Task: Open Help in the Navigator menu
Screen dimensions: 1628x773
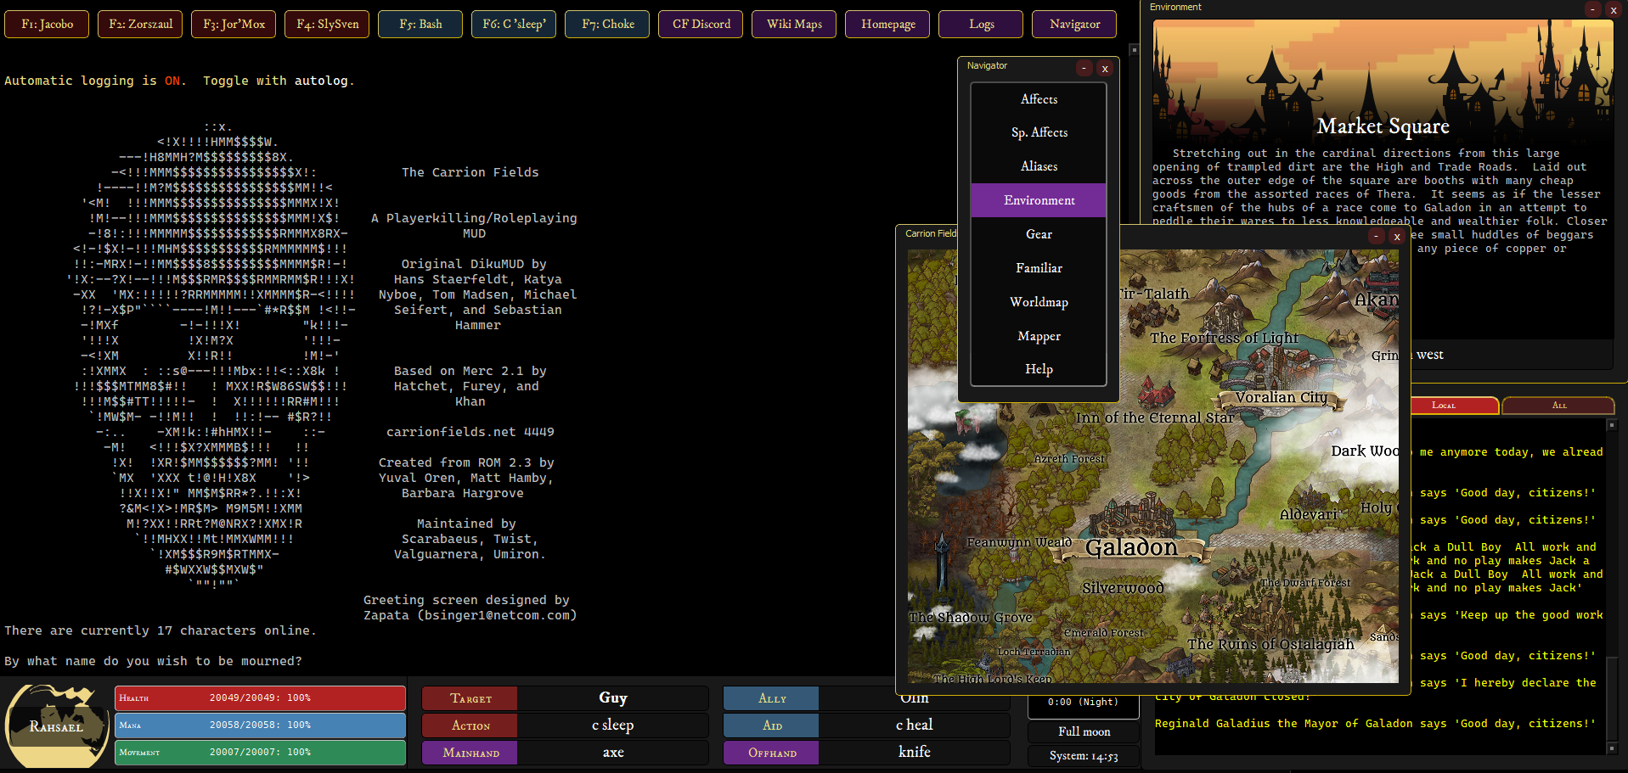Action: click(1039, 369)
